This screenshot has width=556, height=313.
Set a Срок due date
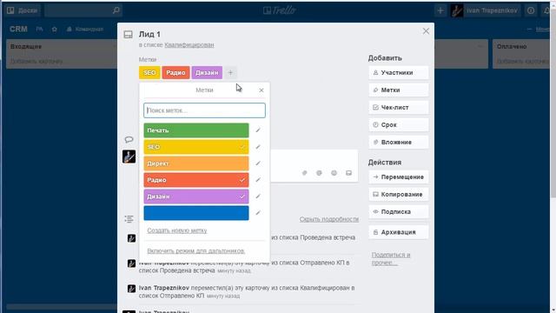399,125
